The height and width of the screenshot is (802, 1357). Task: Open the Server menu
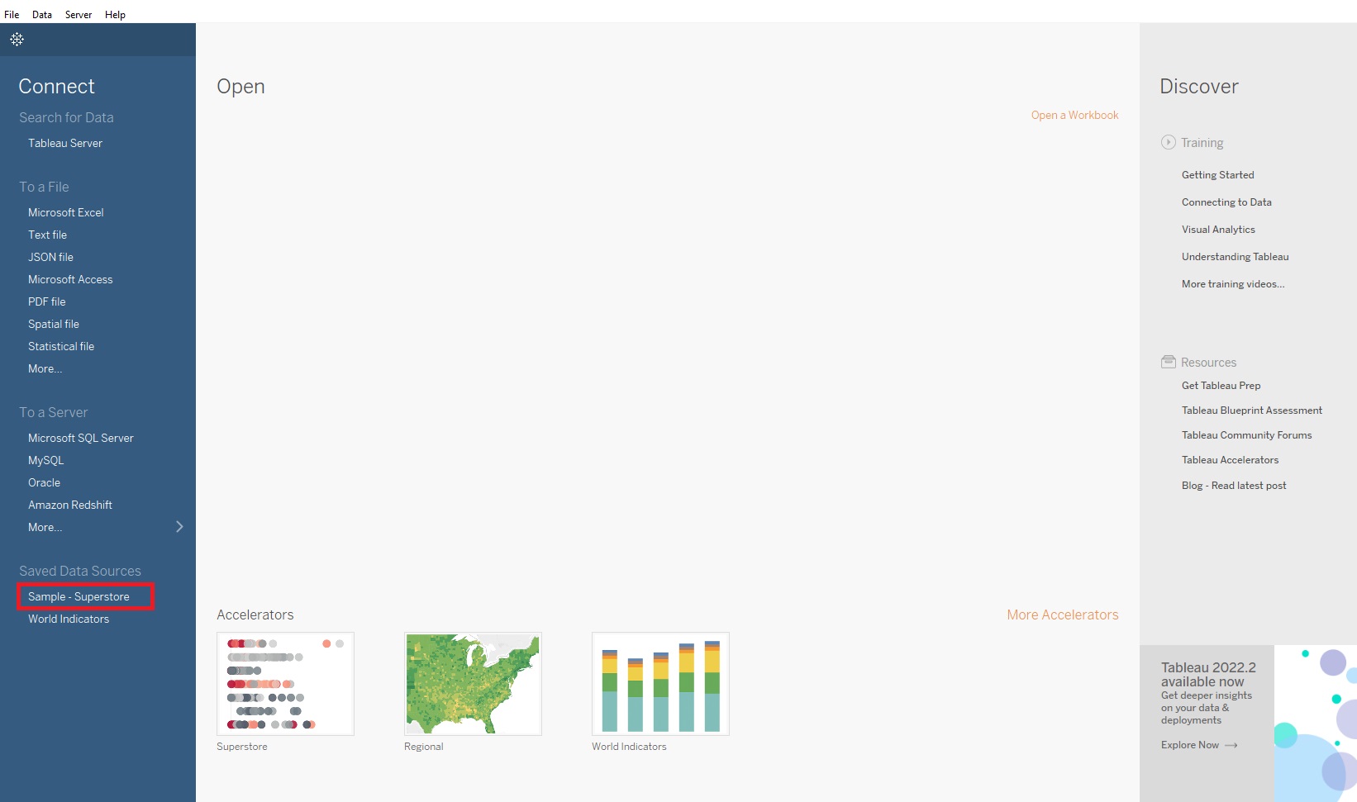79,15
